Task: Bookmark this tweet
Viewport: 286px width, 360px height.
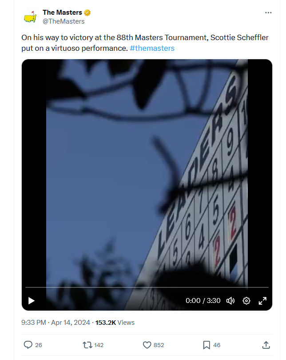Action: point(207,345)
